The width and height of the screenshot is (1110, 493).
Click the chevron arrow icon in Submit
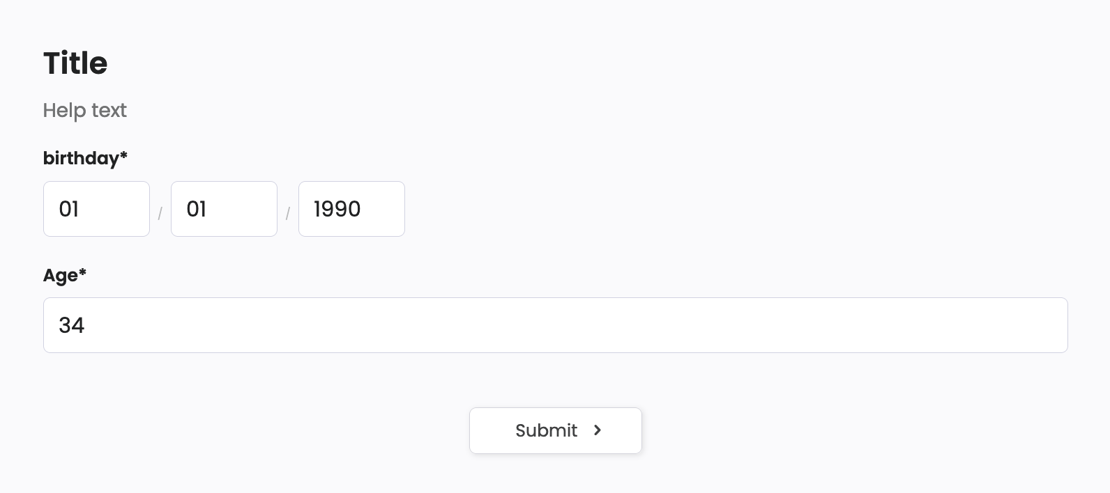598,430
